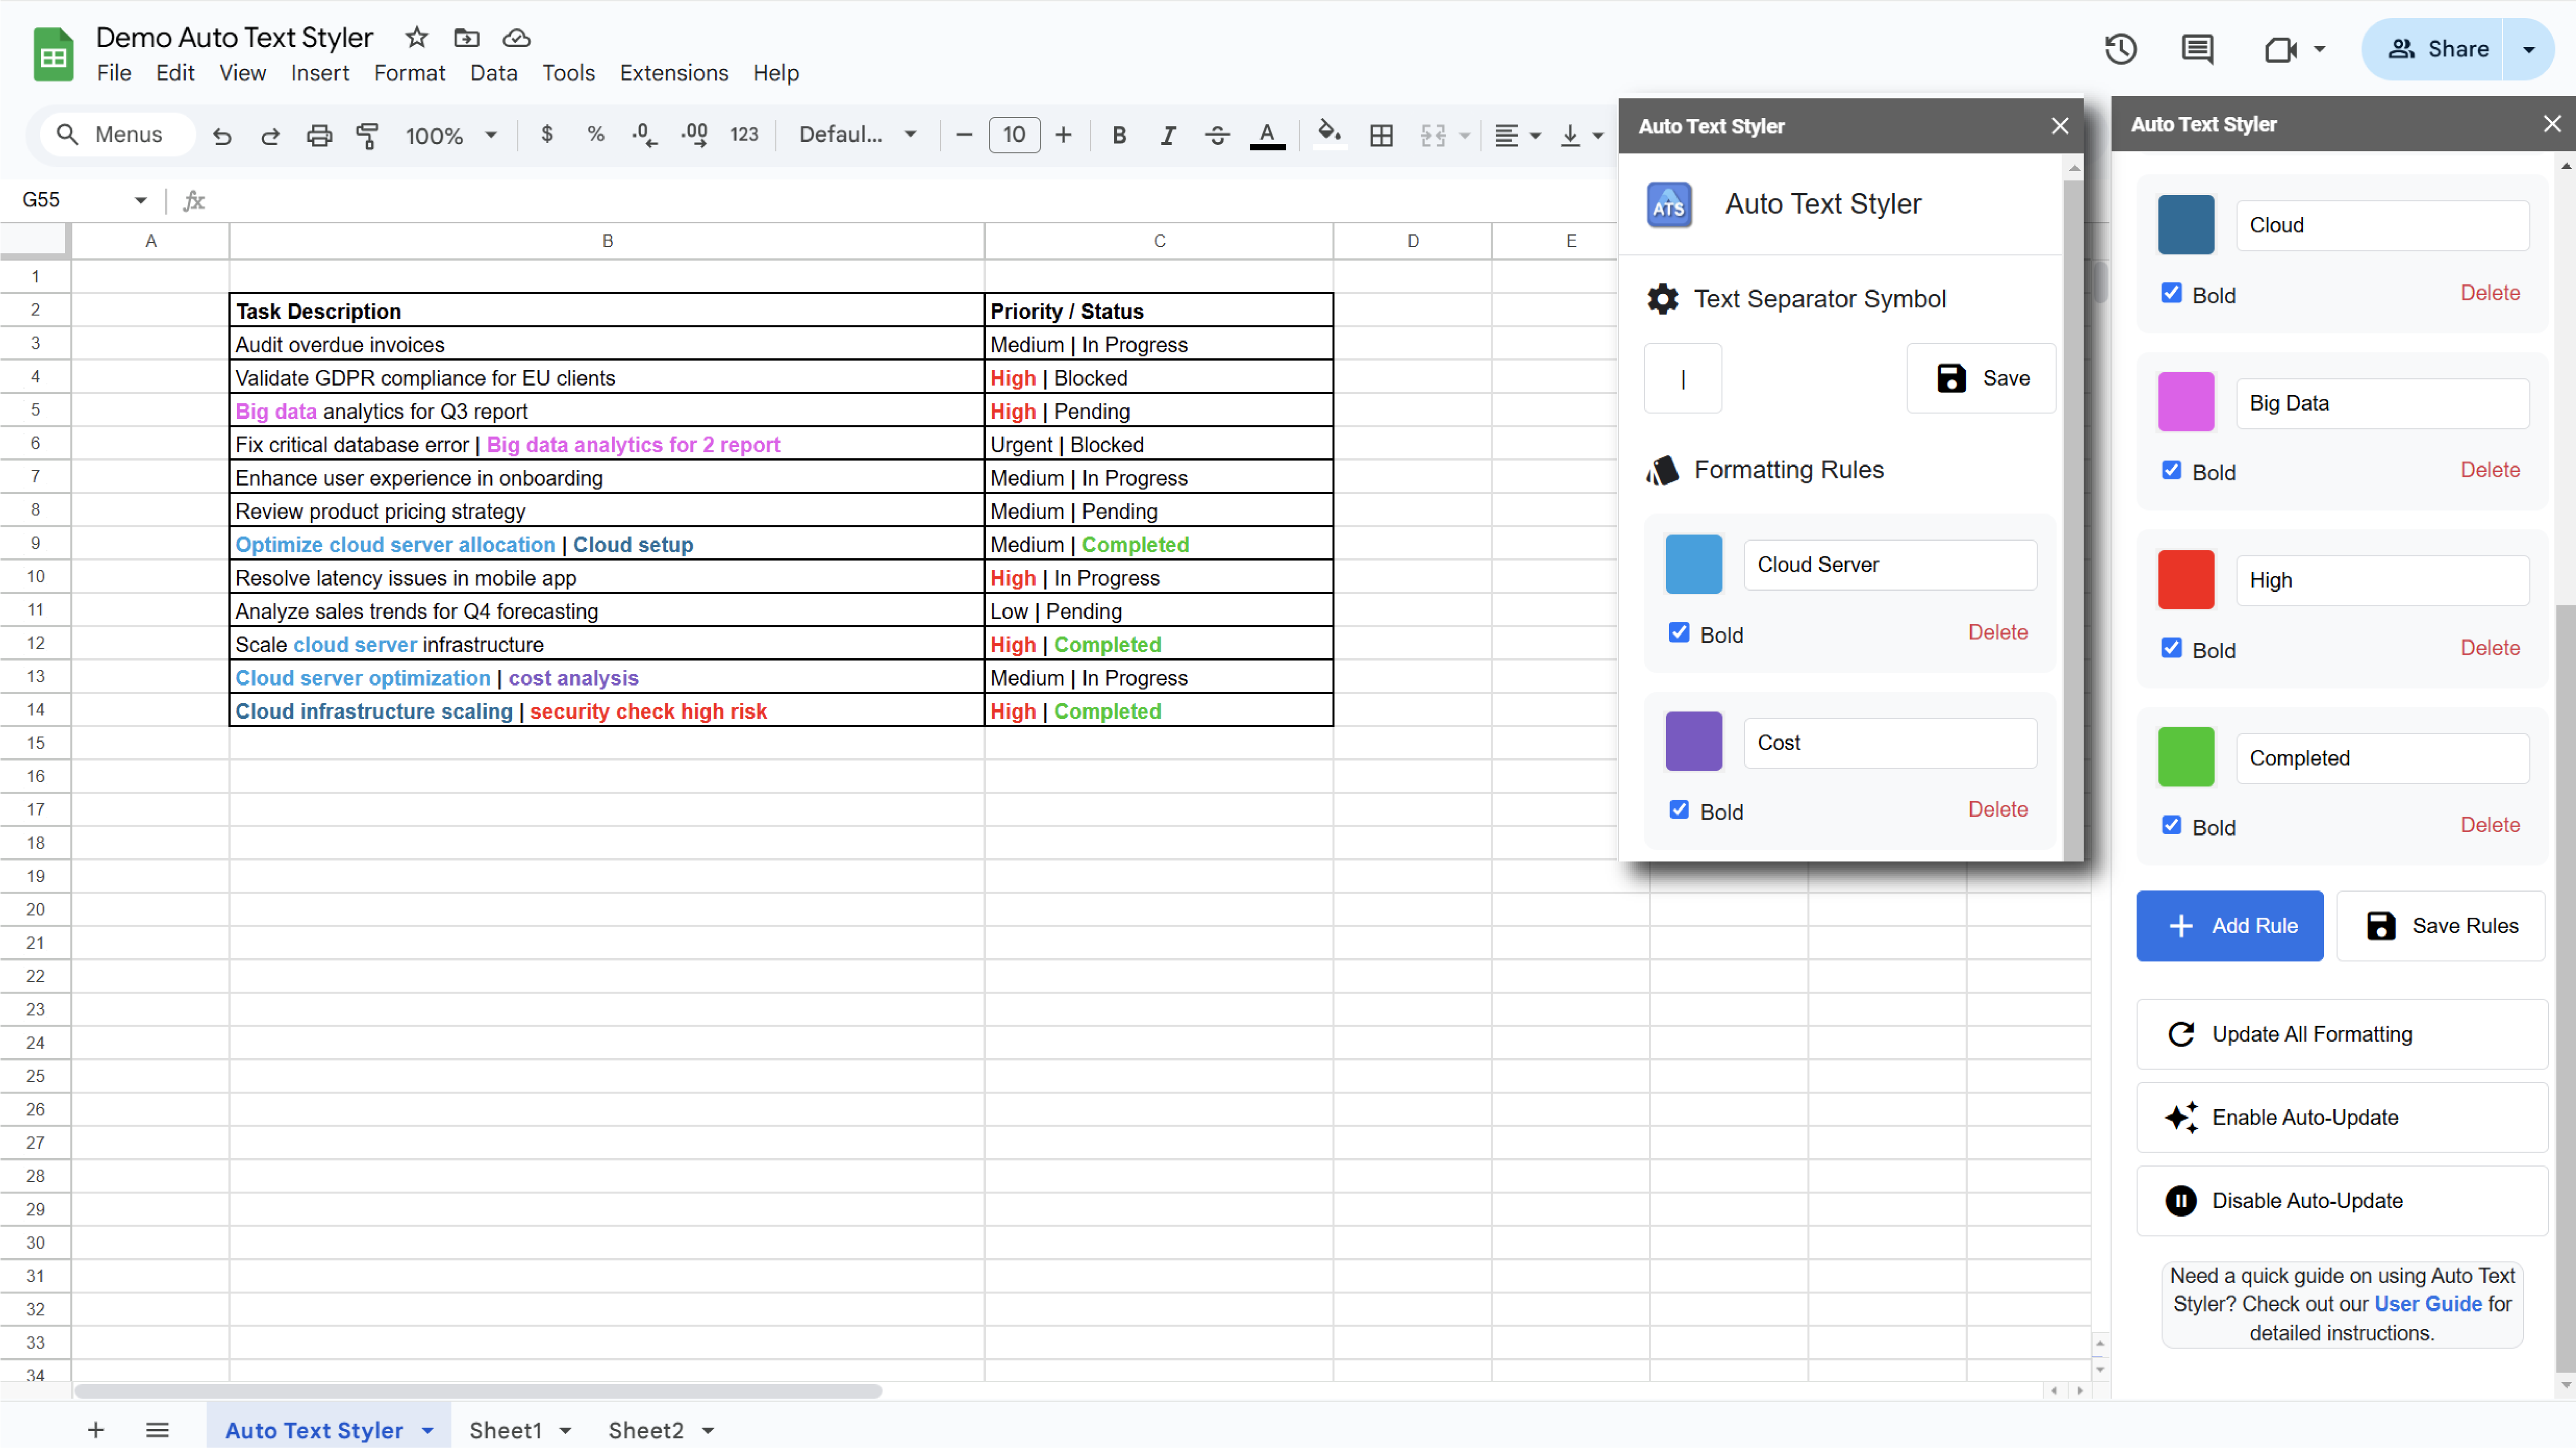2576x1448 pixels.
Task: Uncheck Bold for Completed rule
Action: tap(2171, 825)
